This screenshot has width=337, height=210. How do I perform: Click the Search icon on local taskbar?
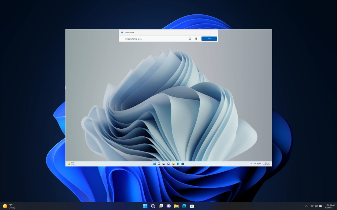(153, 206)
